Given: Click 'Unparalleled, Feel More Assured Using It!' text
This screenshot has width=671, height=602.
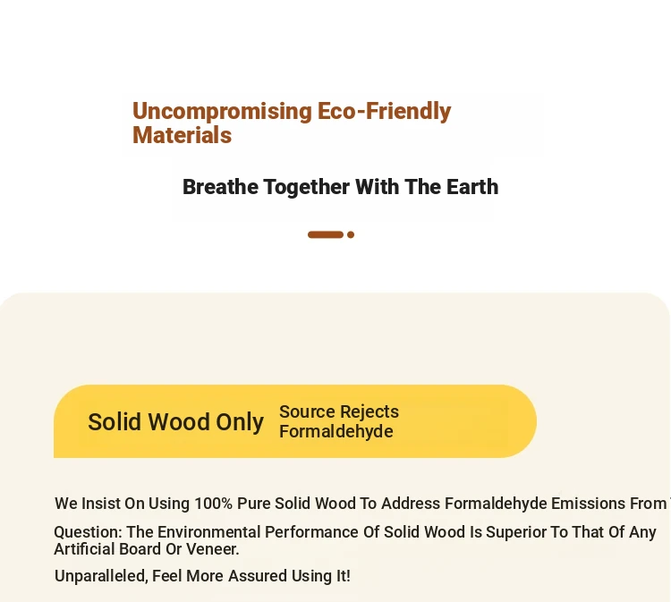Looking at the screenshot, I should coord(202,576).
